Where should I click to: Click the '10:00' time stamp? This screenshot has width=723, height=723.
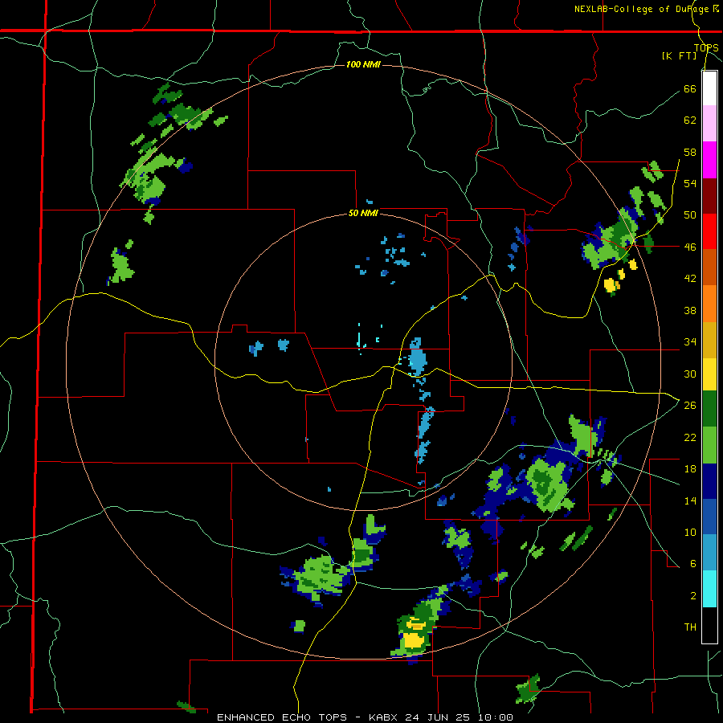(x=495, y=717)
